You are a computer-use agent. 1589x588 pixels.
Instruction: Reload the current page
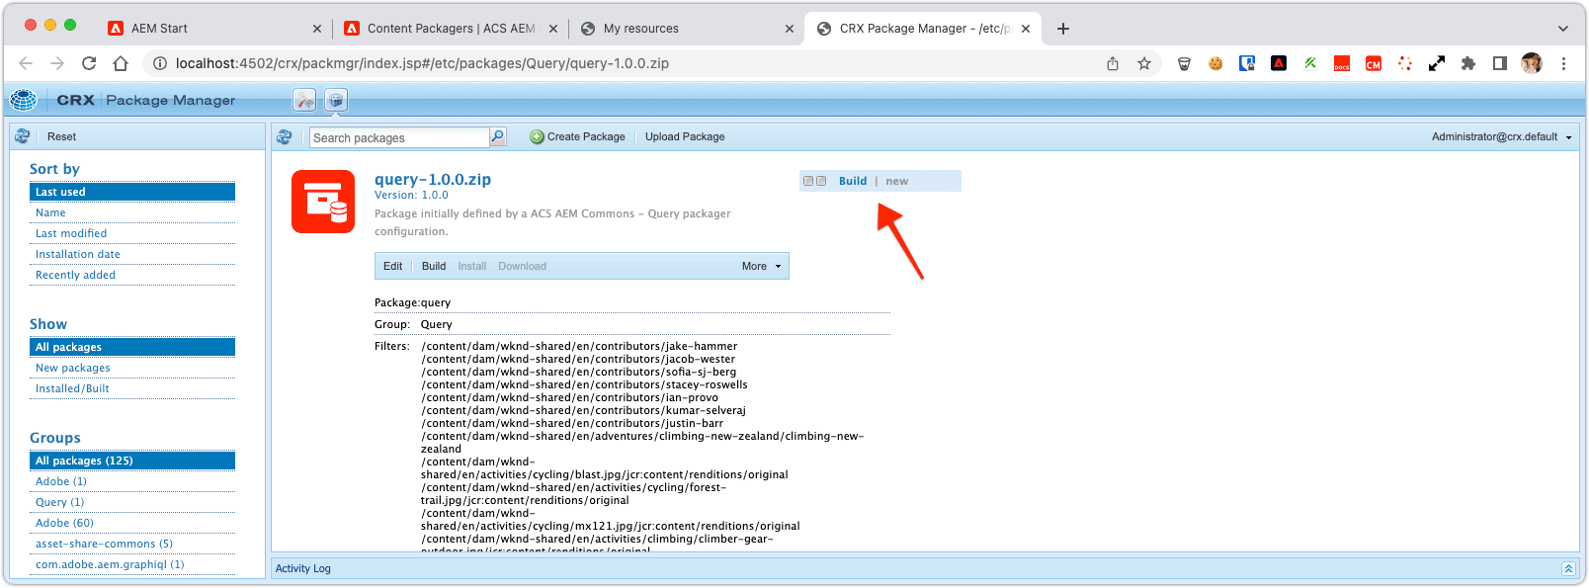click(89, 63)
